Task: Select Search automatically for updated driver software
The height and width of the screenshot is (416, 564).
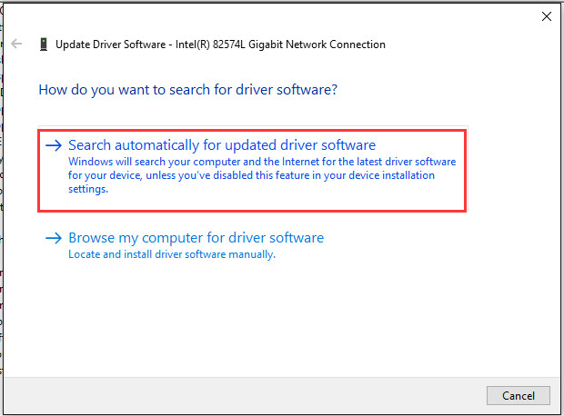Action: [222, 145]
